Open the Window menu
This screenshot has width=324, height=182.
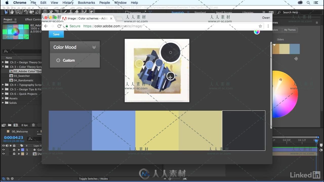(120, 3)
